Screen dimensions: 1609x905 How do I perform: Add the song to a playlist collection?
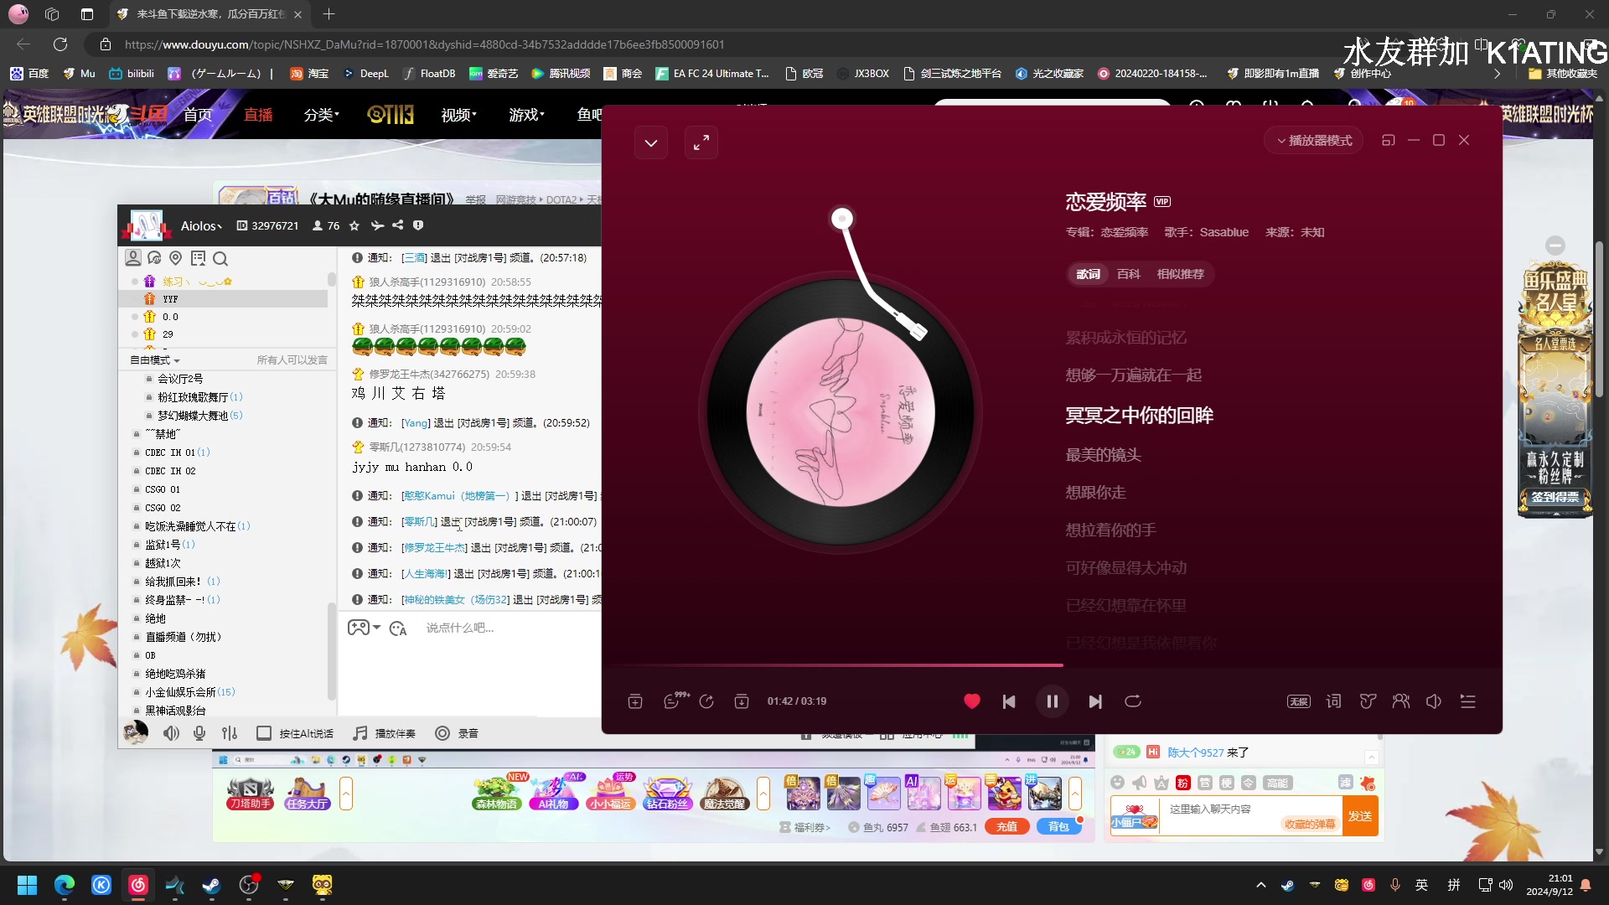pyautogui.click(x=635, y=701)
